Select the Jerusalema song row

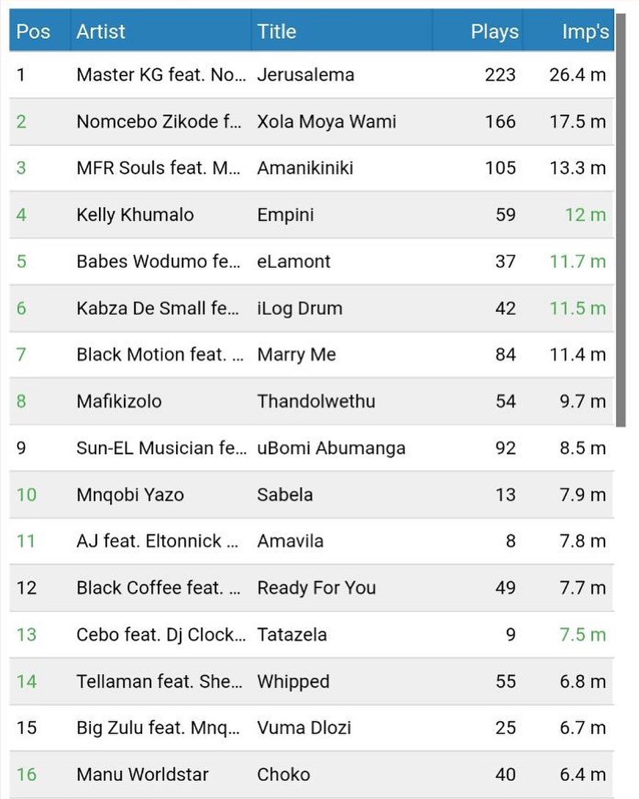pos(305,75)
